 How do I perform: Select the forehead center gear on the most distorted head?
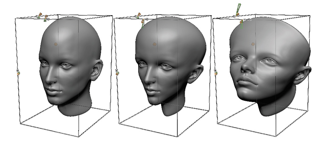253,44
